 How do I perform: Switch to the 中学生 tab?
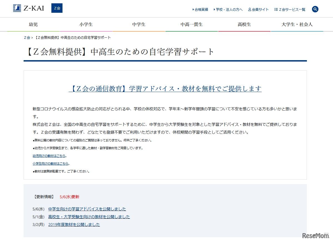139,24
